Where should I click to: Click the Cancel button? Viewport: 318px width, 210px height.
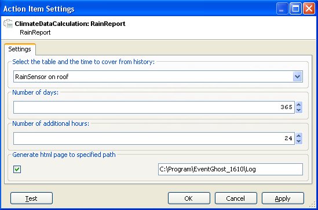pyautogui.click(x=236, y=198)
